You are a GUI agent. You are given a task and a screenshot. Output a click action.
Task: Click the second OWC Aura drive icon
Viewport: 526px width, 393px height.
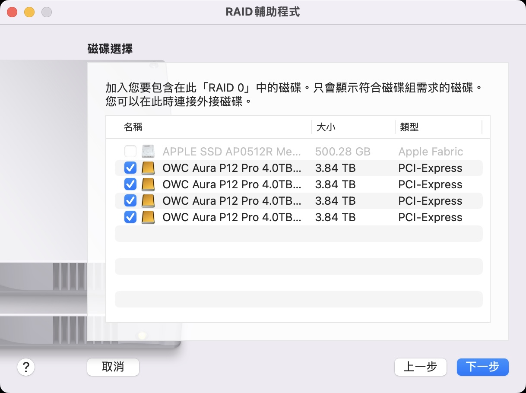click(x=148, y=184)
